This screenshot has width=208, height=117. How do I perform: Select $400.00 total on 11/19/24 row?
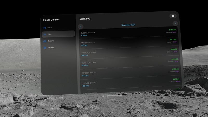point(174,59)
